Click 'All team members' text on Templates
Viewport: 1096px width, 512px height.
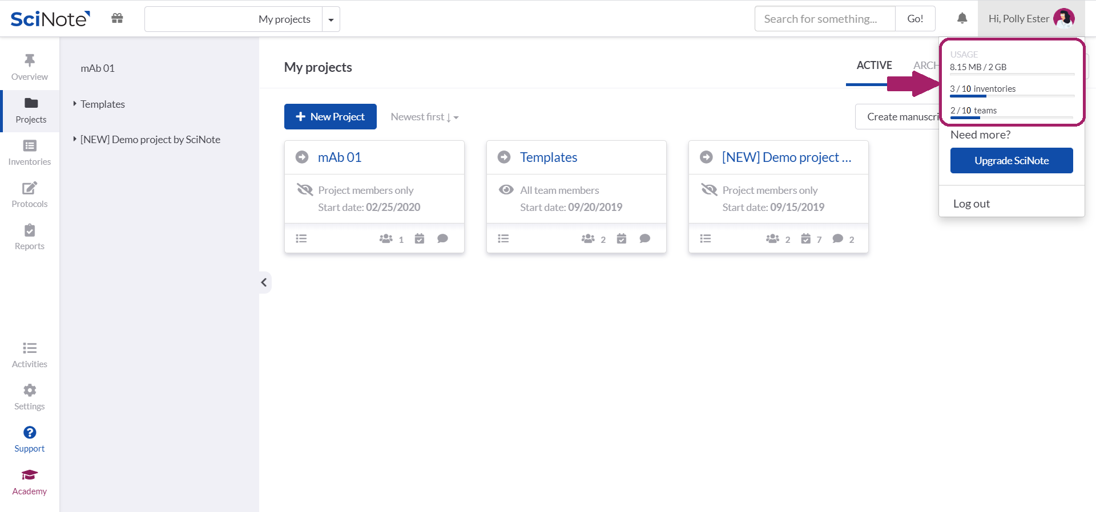click(559, 190)
